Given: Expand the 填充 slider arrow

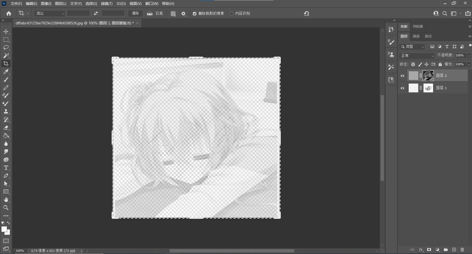Looking at the screenshot, I should 469,64.
